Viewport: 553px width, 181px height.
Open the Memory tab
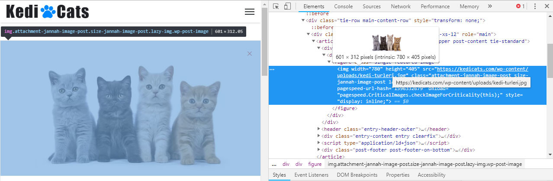click(x=469, y=6)
